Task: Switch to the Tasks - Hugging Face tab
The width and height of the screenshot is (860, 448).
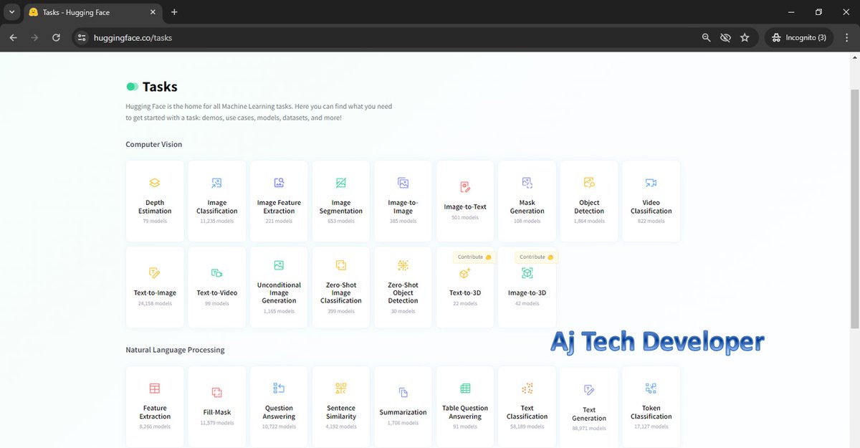Action: 79,11
